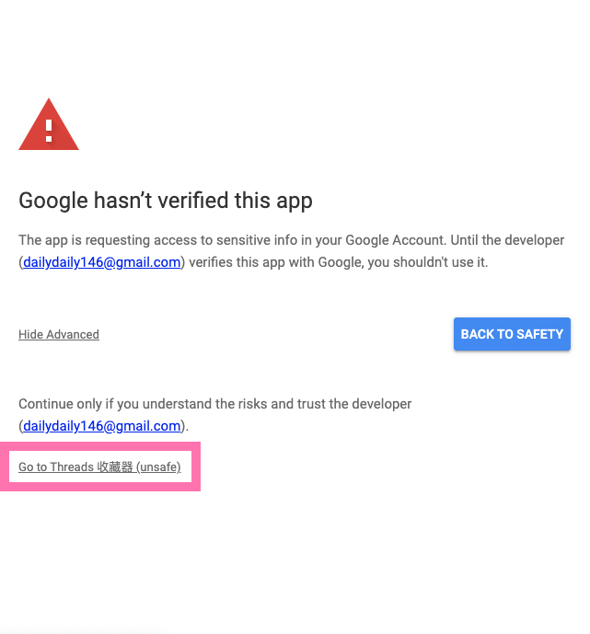The height and width of the screenshot is (634, 590).
Task: Click the developer email link in the verification warning
Action: [x=102, y=262]
